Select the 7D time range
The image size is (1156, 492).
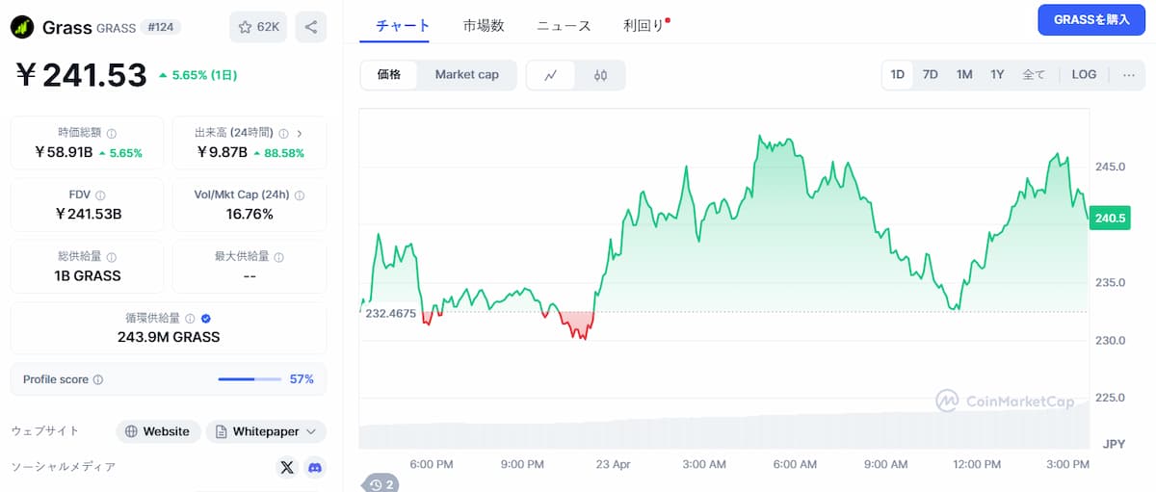click(930, 75)
